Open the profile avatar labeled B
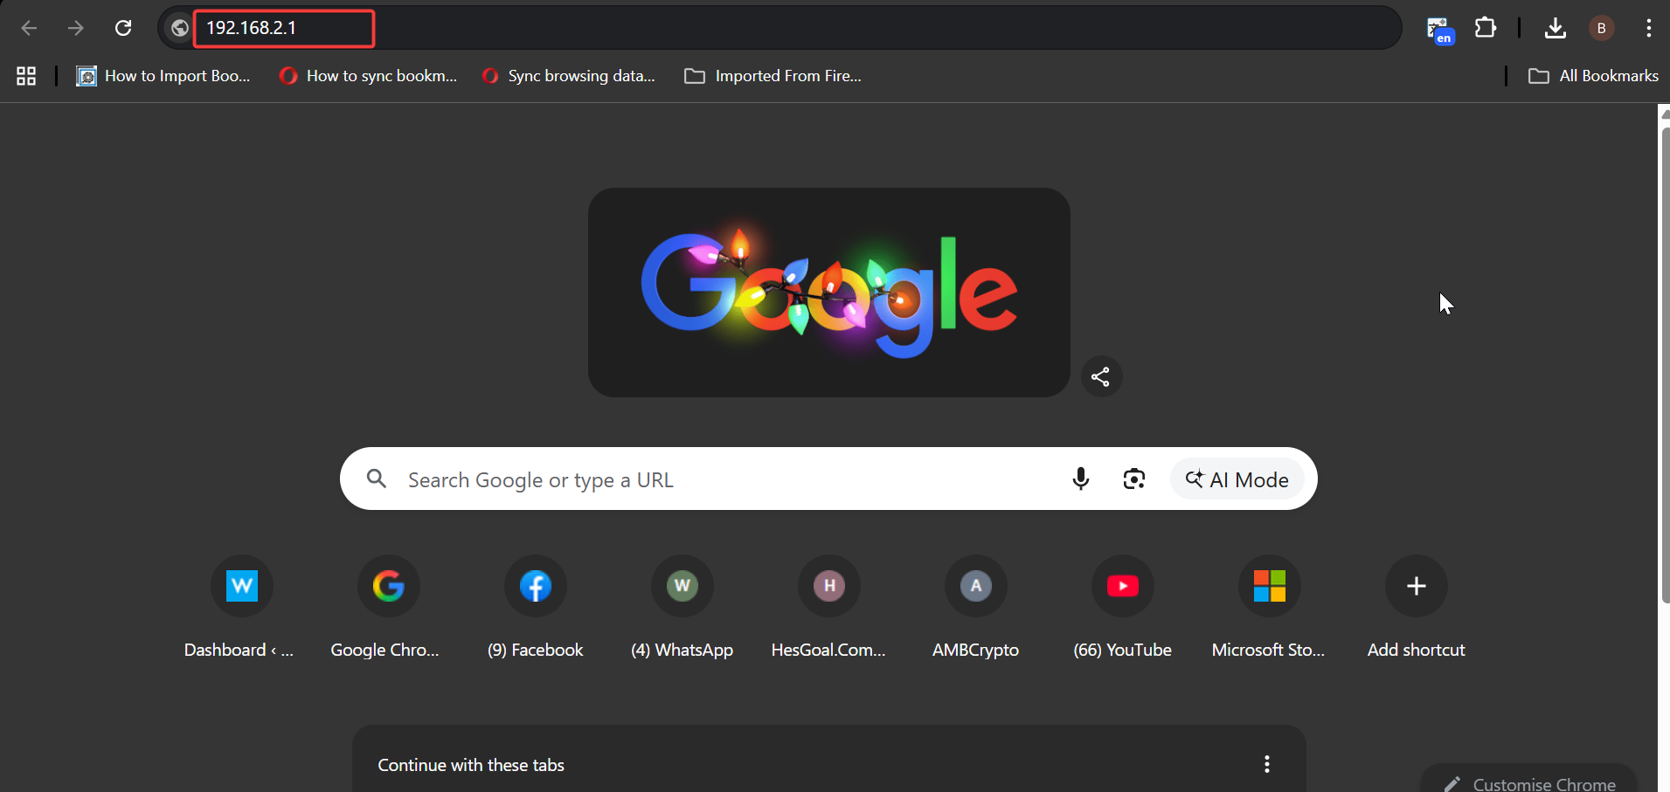1670x792 pixels. pos(1601,28)
